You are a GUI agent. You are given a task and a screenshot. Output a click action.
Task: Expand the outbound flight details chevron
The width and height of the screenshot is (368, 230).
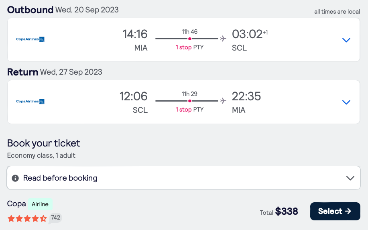click(346, 40)
